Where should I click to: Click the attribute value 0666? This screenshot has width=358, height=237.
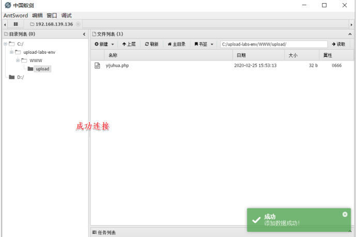click(x=336, y=65)
